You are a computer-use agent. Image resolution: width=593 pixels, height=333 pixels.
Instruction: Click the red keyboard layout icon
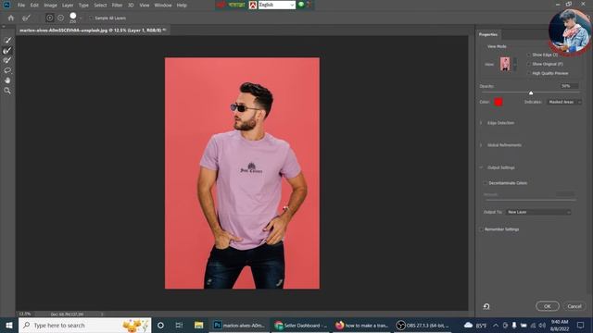pos(253,5)
